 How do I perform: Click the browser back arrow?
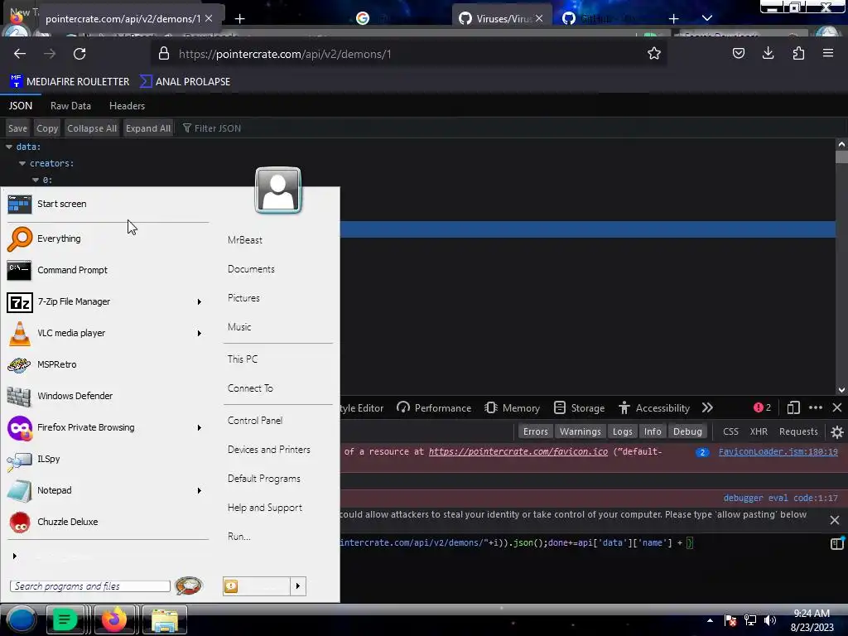pos(20,54)
